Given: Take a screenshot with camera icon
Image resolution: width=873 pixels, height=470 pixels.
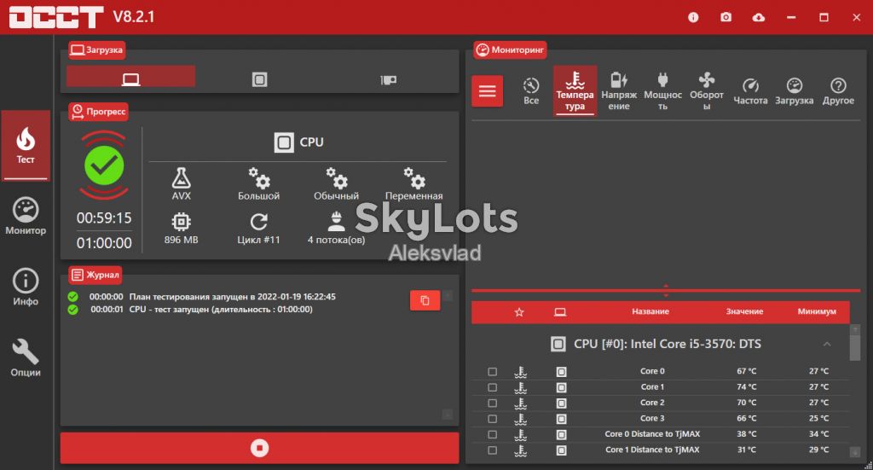Looking at the screenshot, I should pos(726,17).
